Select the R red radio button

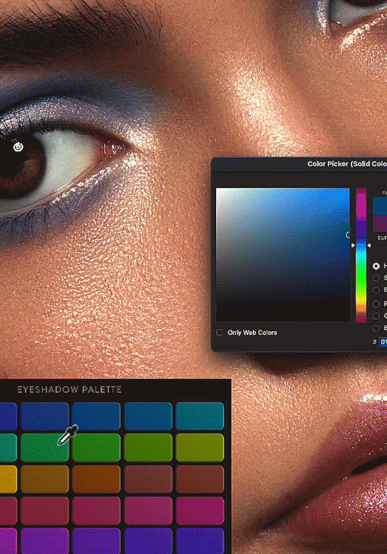[377, 304]
